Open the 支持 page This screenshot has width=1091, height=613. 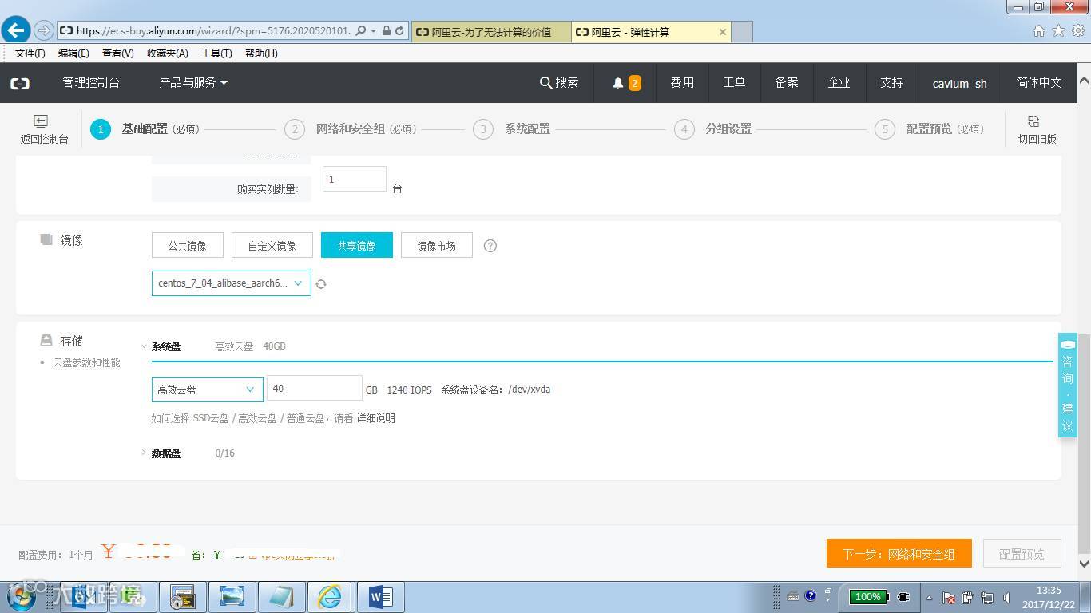click(891, 83)
